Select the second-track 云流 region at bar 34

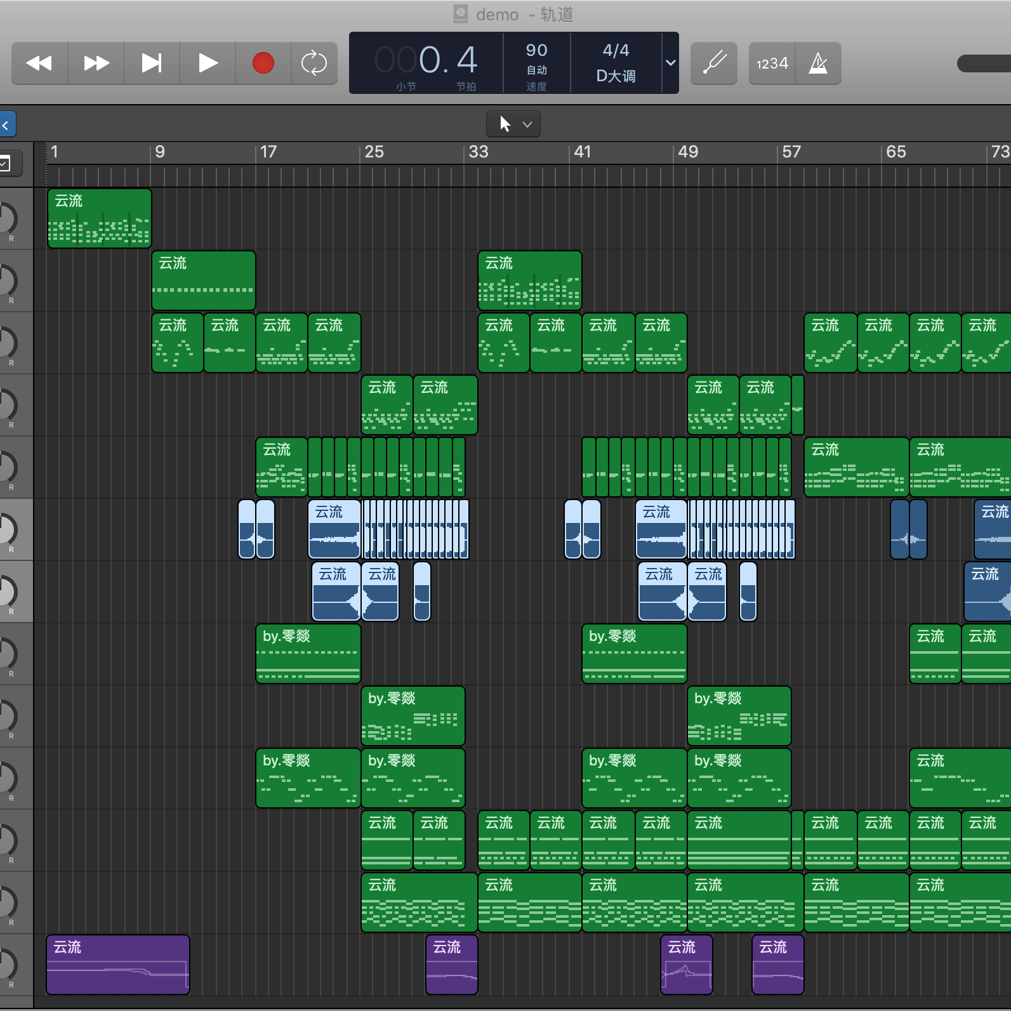pyautogui.click(x=530, y=281)
